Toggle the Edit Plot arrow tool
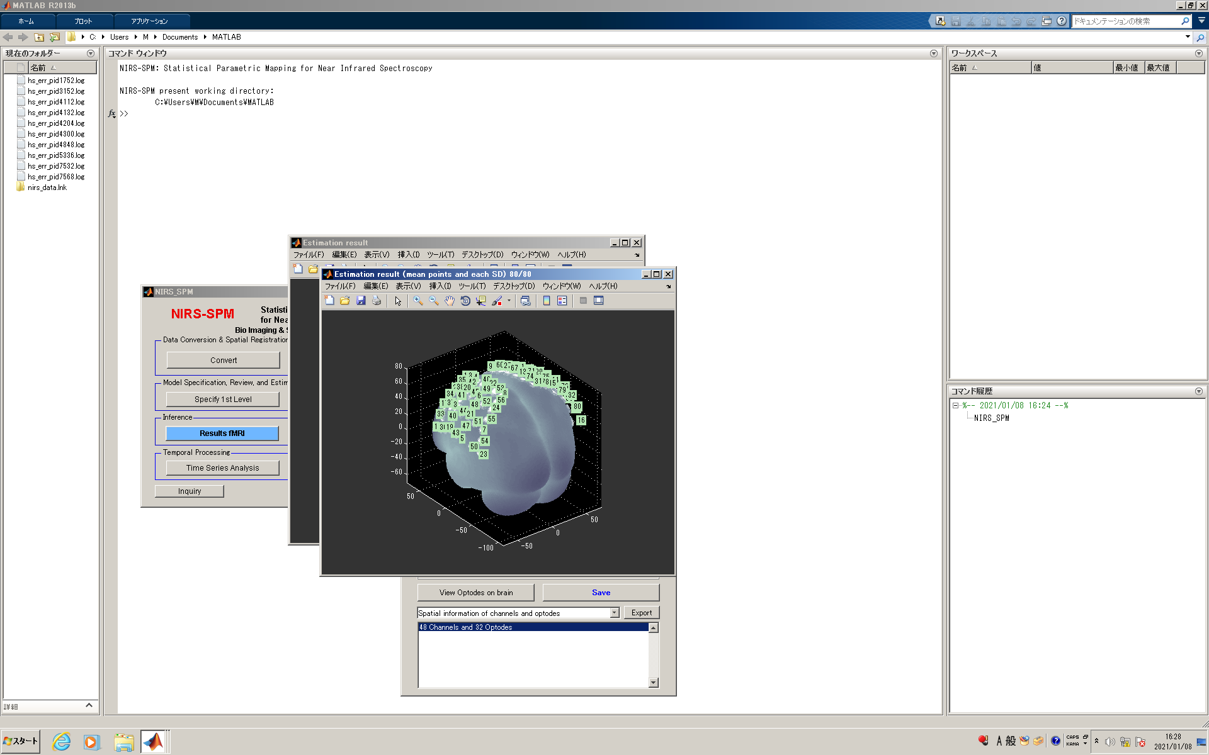The width and height of the screenshot is (1209, 755). click(398, 301)
